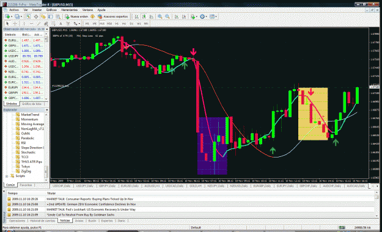The width and height of the screenshot is (382, 232).
Task: Open the Gráficos menu
Action: tap(51, 10)
